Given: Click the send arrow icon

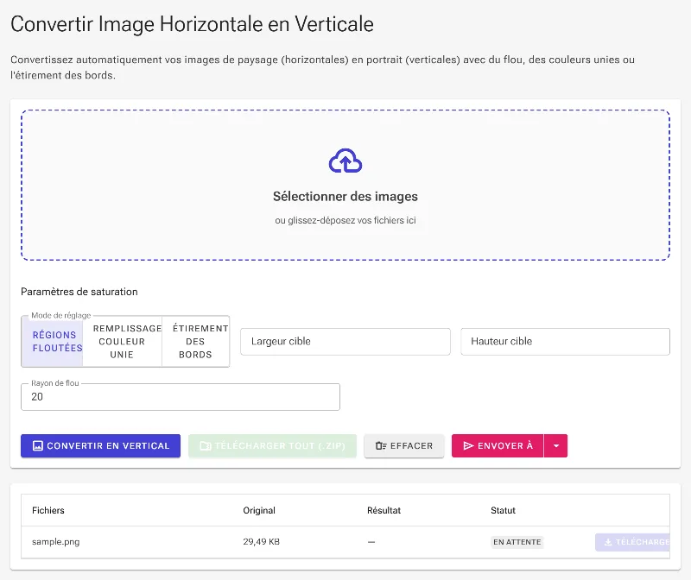Looking at the screenshot, I should point(468,445).
